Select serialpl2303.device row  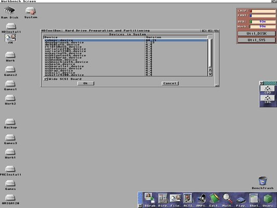[x=126, y=51]
